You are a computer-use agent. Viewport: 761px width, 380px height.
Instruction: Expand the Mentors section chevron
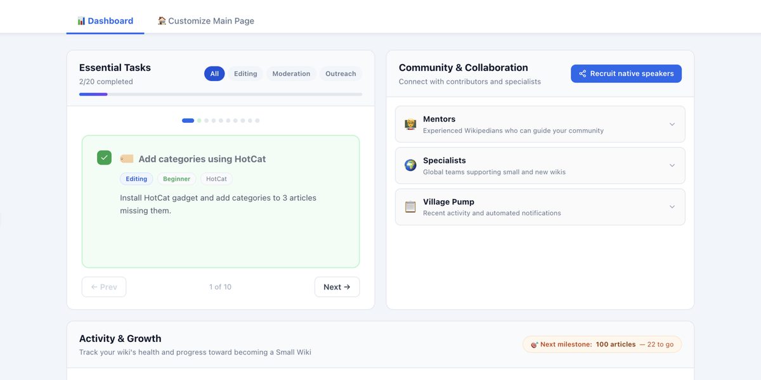[x=672, y=124]
